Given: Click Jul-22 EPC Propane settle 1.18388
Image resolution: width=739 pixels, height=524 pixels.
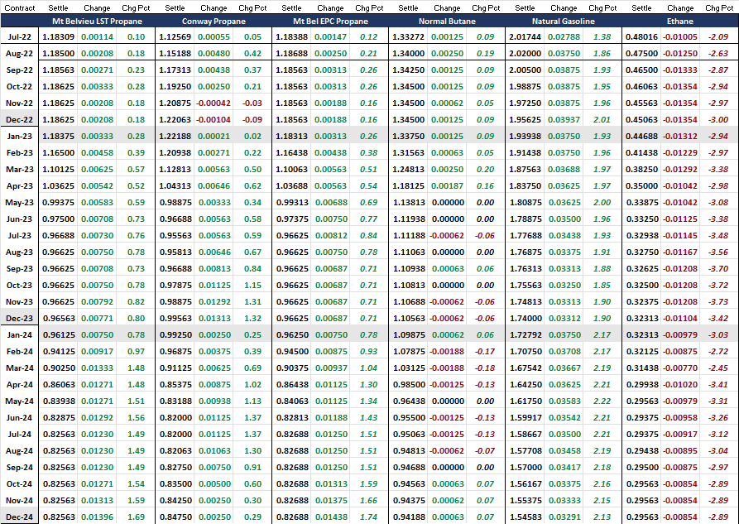Looking at the screenshot, I should tap(292, 36).
